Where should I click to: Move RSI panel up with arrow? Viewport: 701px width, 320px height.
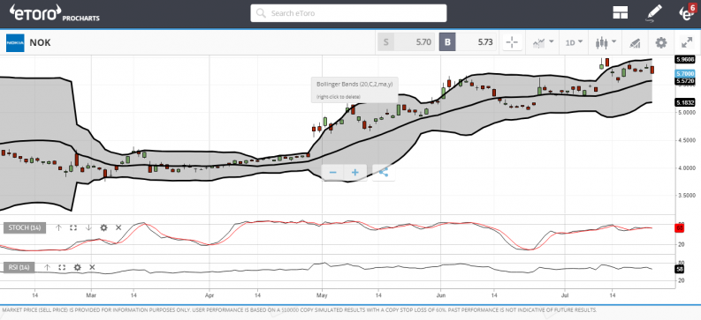[48, 267]
